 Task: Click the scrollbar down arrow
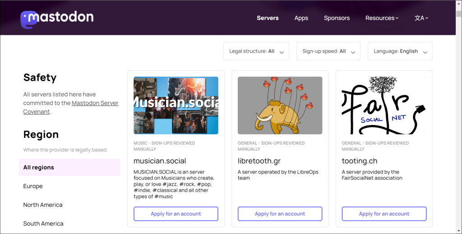458,231
